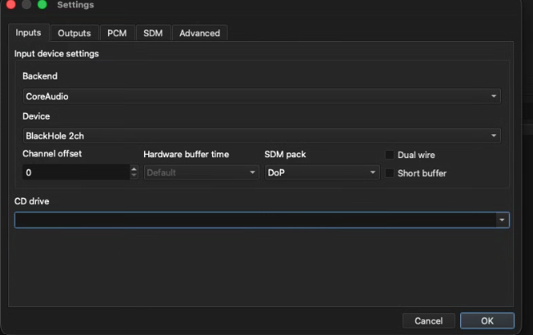Viewport: 533px width, 335px height.
Task: Close the Settings window
Action: click(11, 5)
